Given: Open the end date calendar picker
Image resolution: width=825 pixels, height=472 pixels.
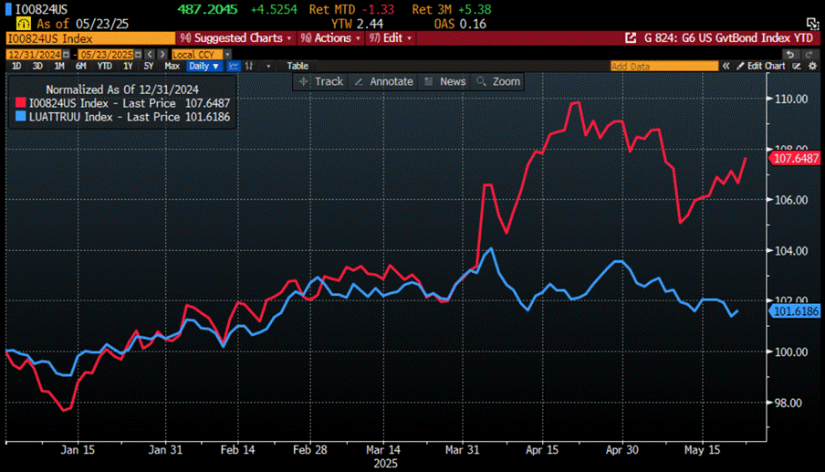Looking at the screenshot, I should 138,54.
